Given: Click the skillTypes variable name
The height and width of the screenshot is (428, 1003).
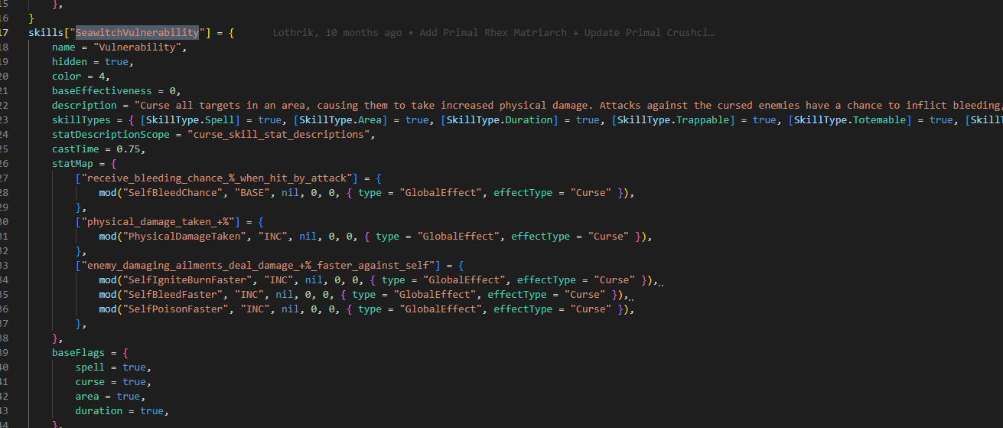Looking at the screenshot, I should click(x=81, y=120).
